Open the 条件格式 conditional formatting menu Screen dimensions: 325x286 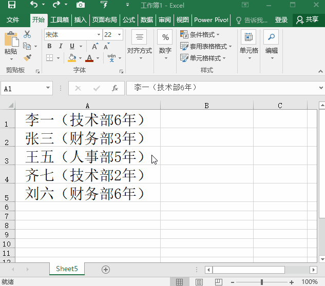pos(200,34)
